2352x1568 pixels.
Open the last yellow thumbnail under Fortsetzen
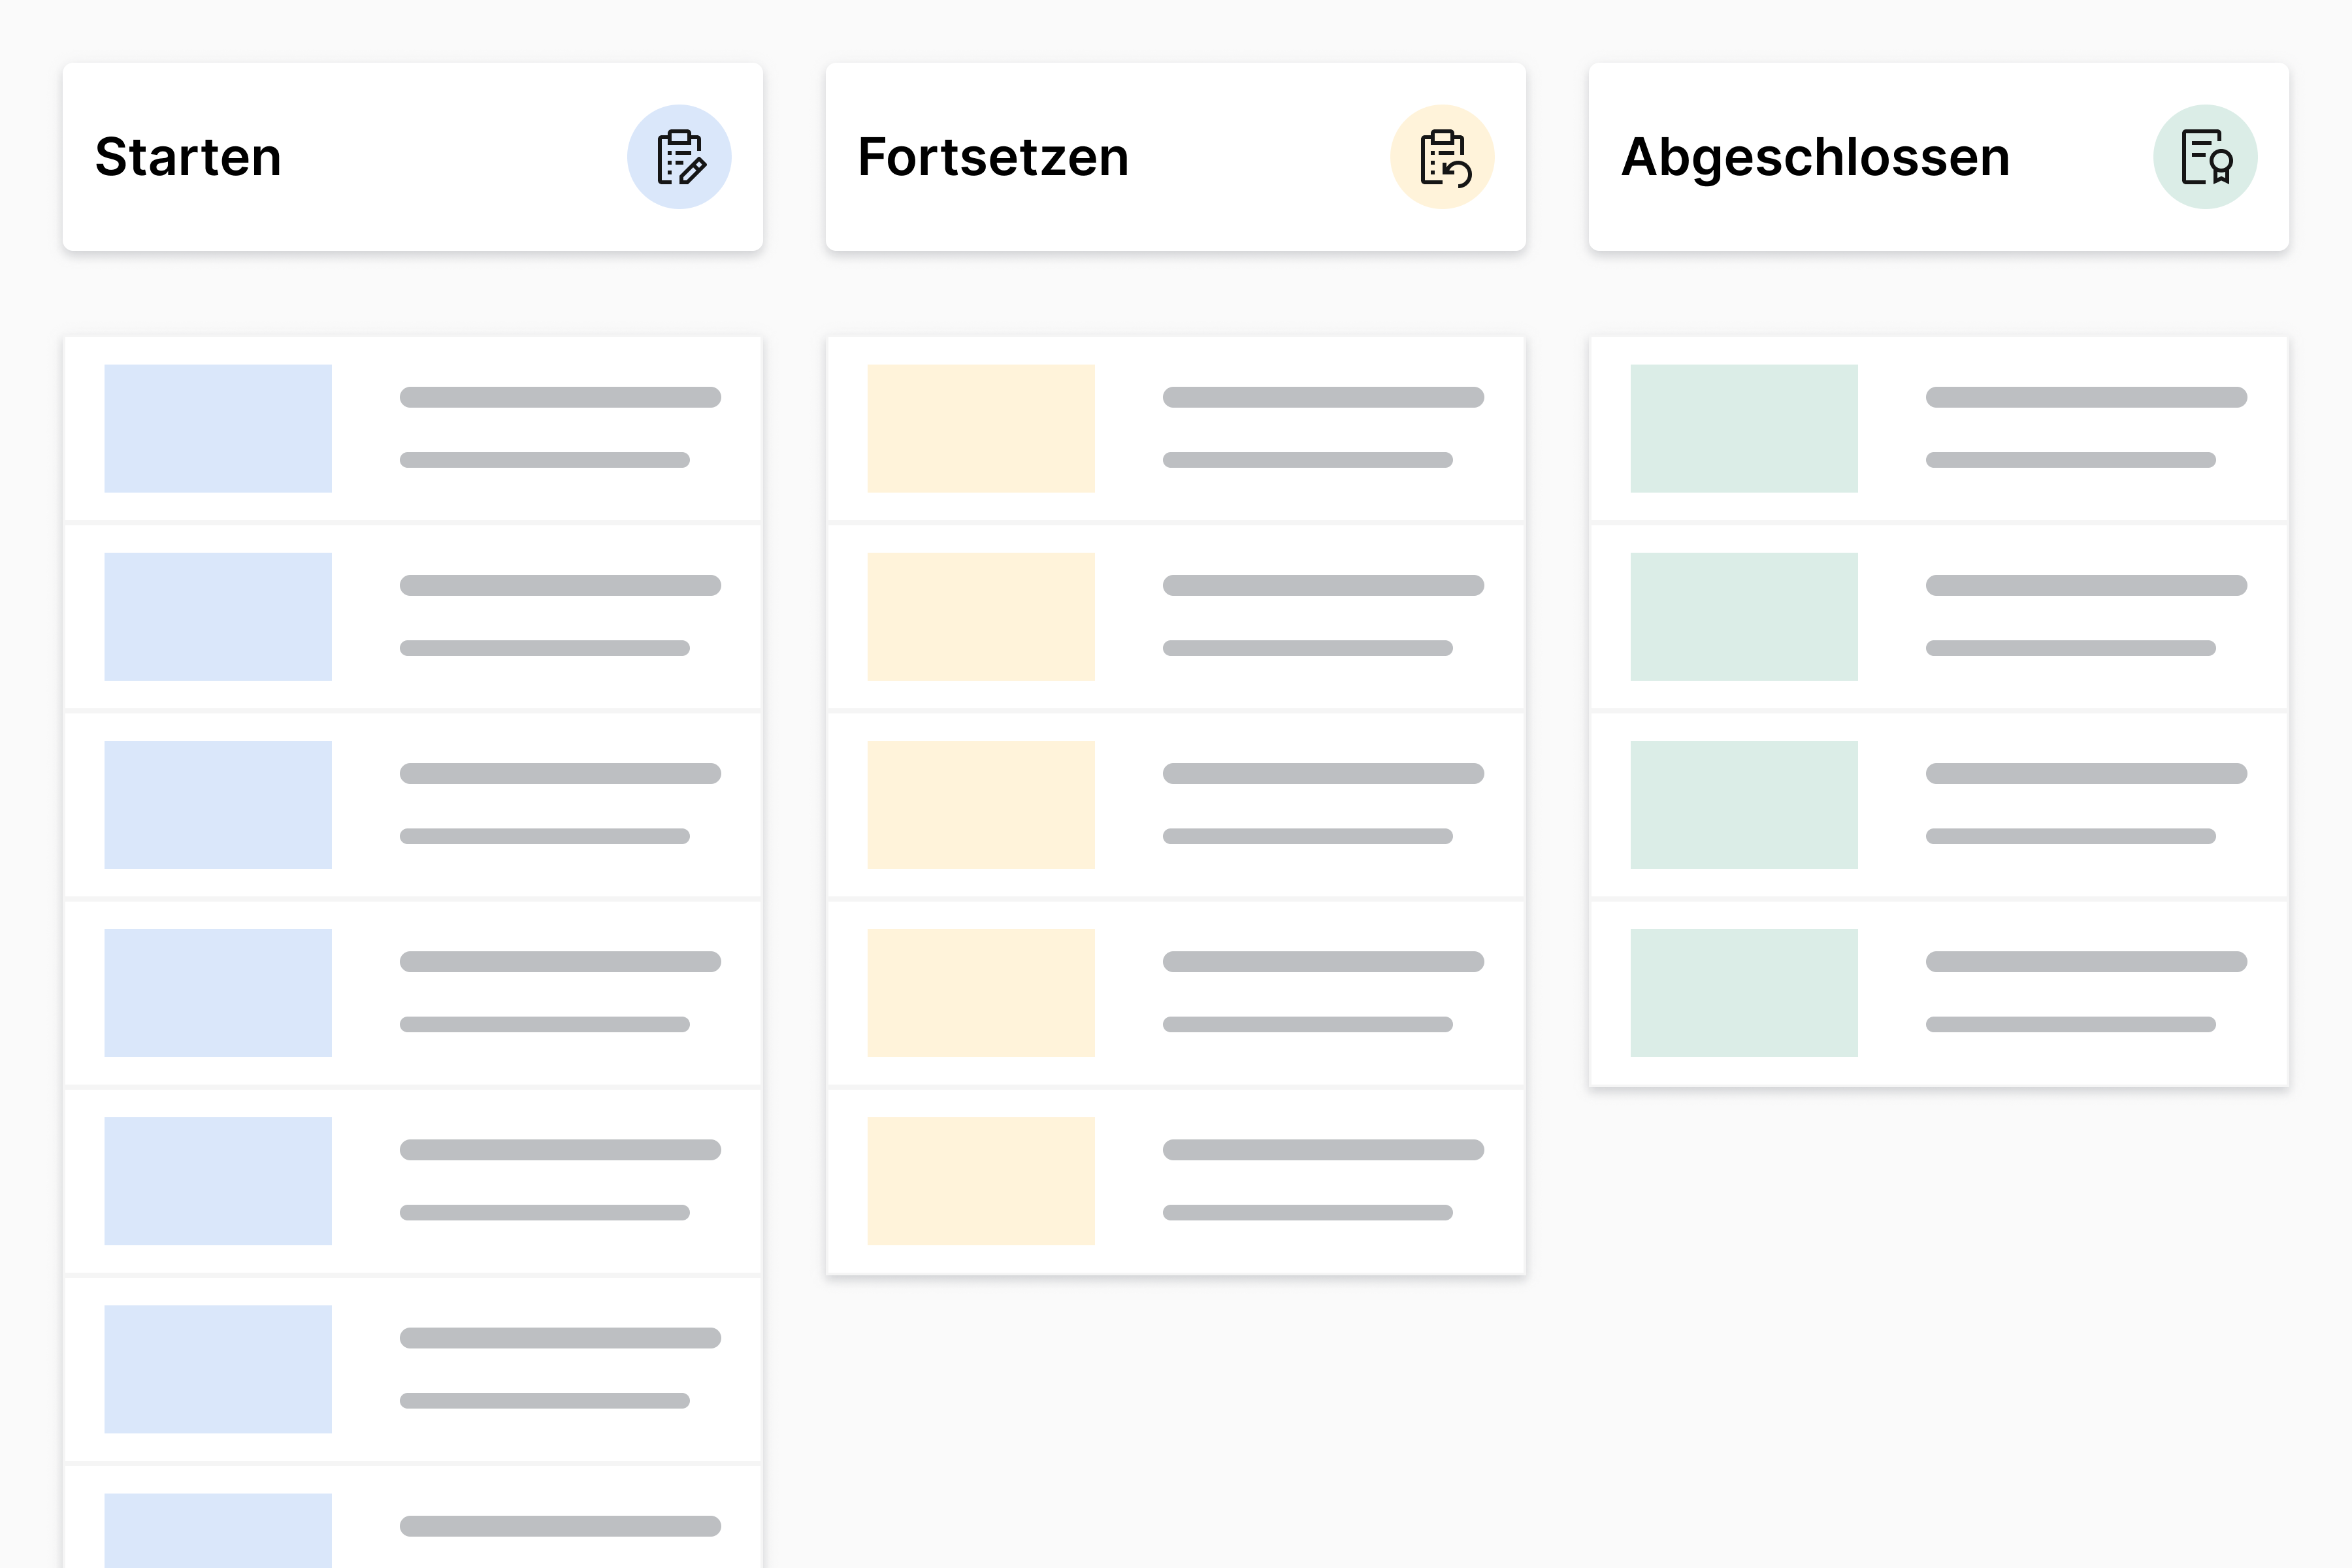[x=981, y=1180]
